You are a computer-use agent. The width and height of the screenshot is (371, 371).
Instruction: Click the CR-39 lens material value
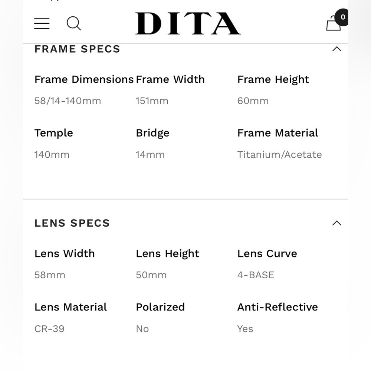pyautogui.click(x=49, y=329)
